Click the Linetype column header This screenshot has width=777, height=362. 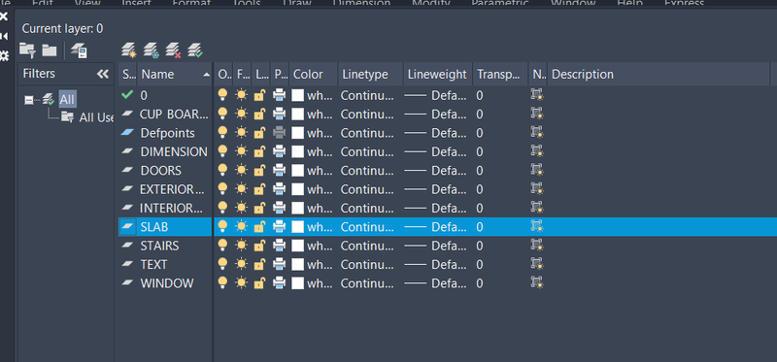click(371, 75)
